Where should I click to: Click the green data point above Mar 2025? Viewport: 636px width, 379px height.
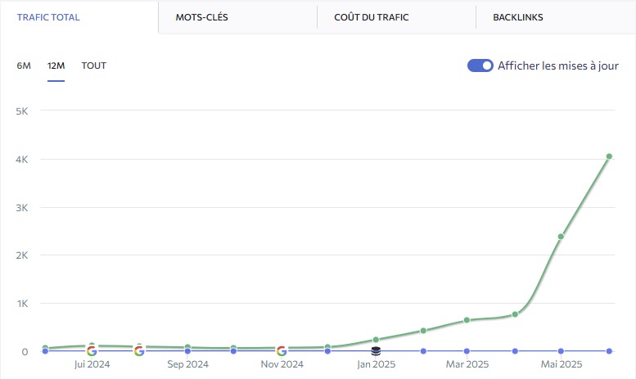click(x=467, y=320)
